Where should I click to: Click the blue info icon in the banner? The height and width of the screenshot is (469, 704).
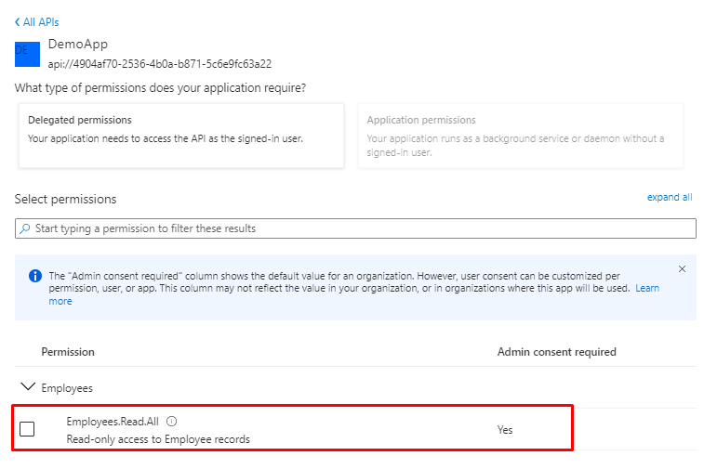pyautogui.click(x=35, y=277)
